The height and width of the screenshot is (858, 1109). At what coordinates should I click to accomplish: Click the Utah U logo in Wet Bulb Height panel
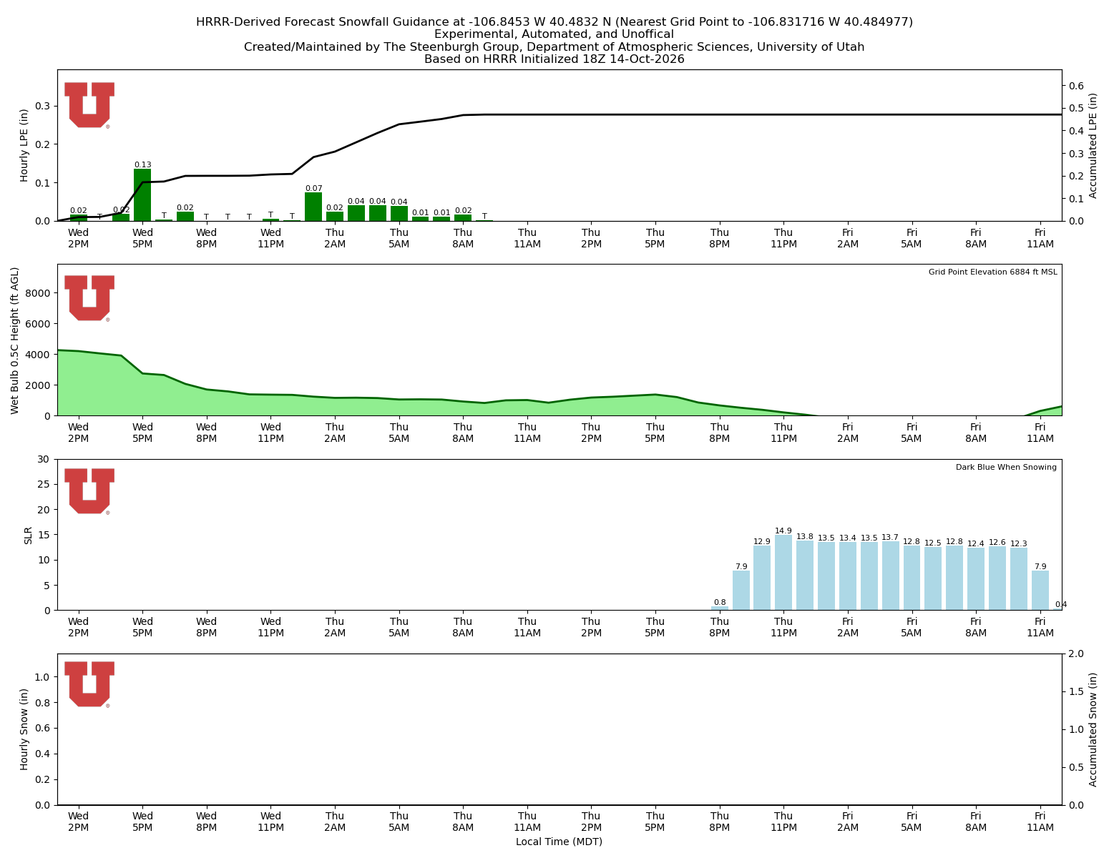coord(89,298)
